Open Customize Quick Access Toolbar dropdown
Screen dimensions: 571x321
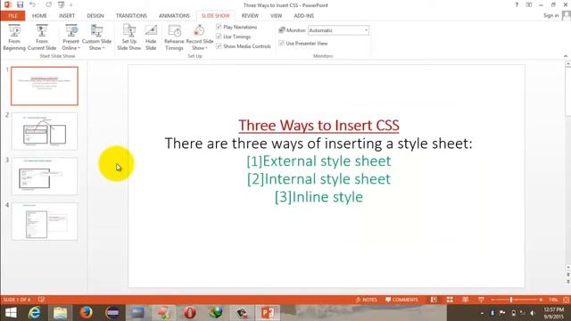click(x=71, y=4)
